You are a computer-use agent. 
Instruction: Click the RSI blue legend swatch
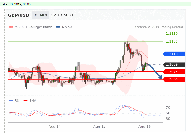[11, 101]
